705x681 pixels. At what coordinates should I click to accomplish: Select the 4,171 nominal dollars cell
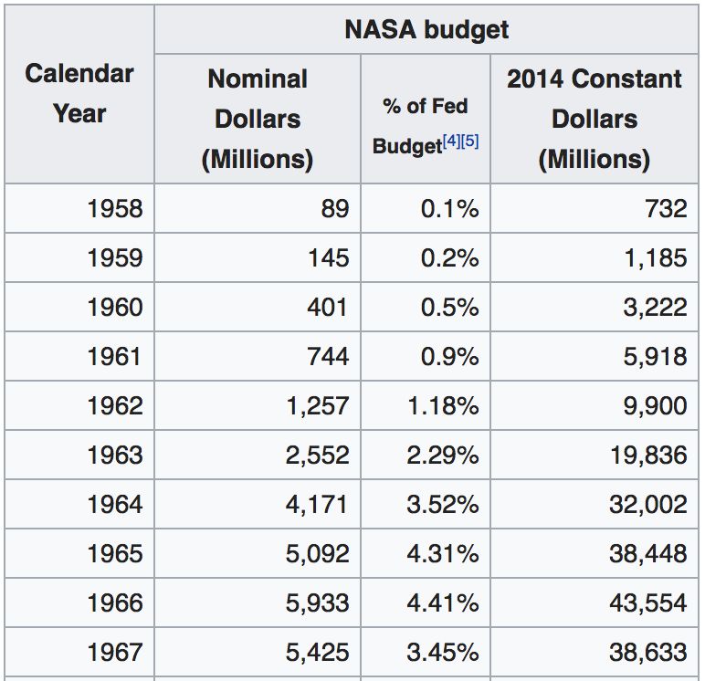(x=317, y=504)
